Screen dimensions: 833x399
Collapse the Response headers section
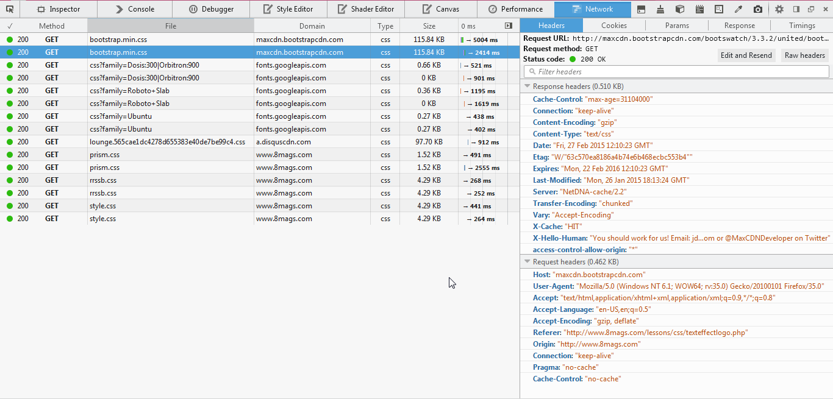(527, 87)
